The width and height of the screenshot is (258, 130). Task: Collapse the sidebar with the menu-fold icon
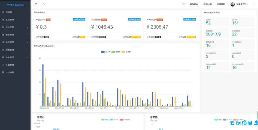pos(36,4)
